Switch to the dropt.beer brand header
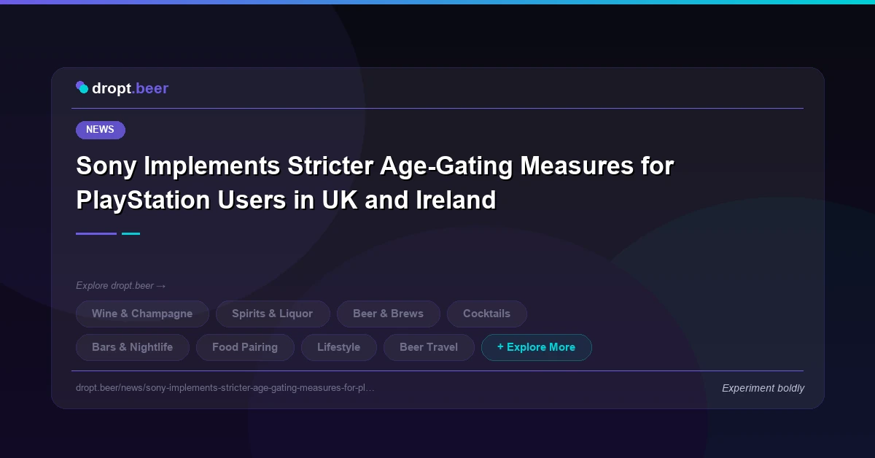Image resolution: width=875 pixels, height=458 pixels. (x=122, y=88)
